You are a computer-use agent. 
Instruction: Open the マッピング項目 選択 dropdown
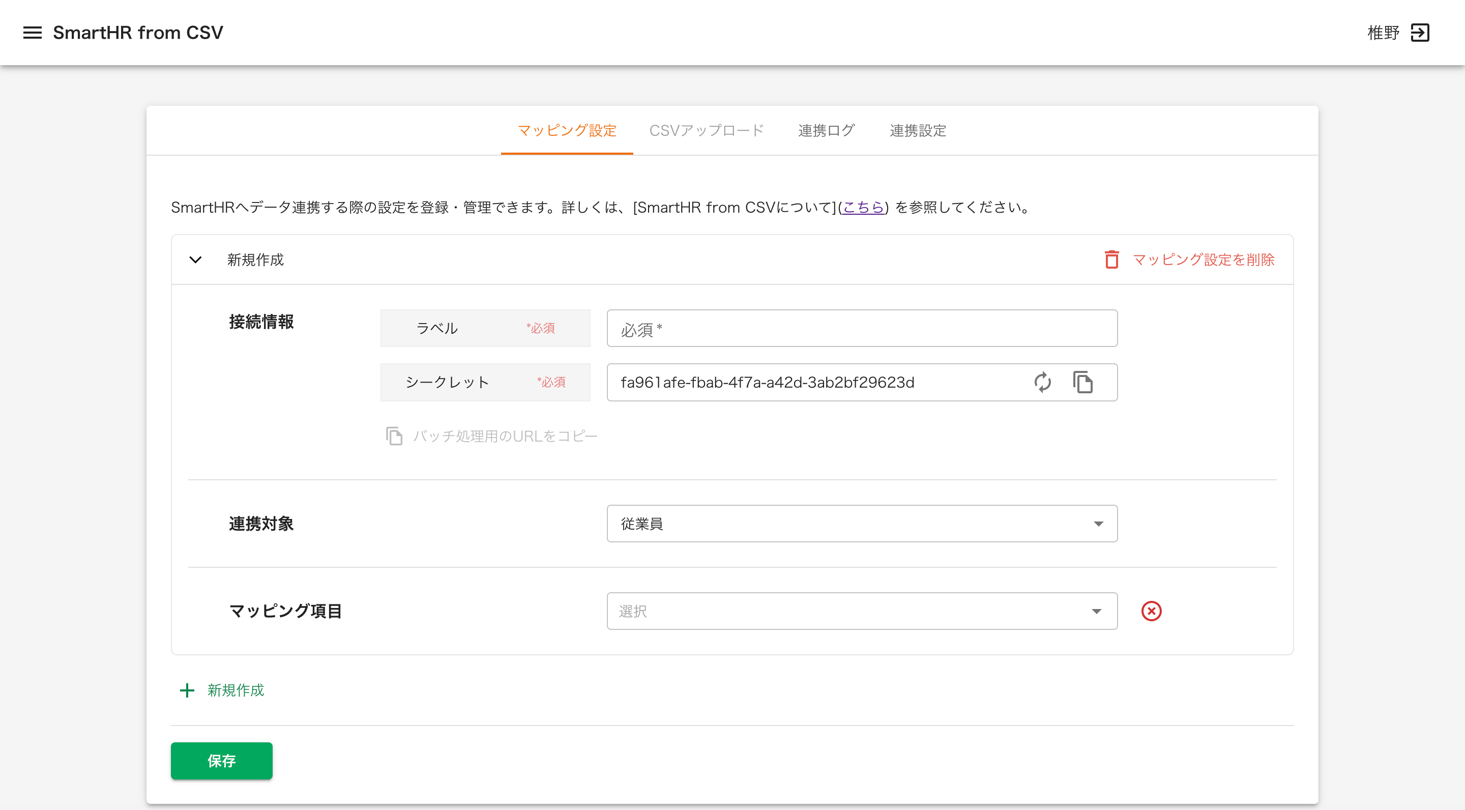862,611
